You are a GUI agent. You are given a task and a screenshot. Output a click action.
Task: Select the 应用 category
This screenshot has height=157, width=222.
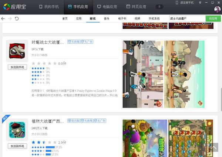point(79,19)
